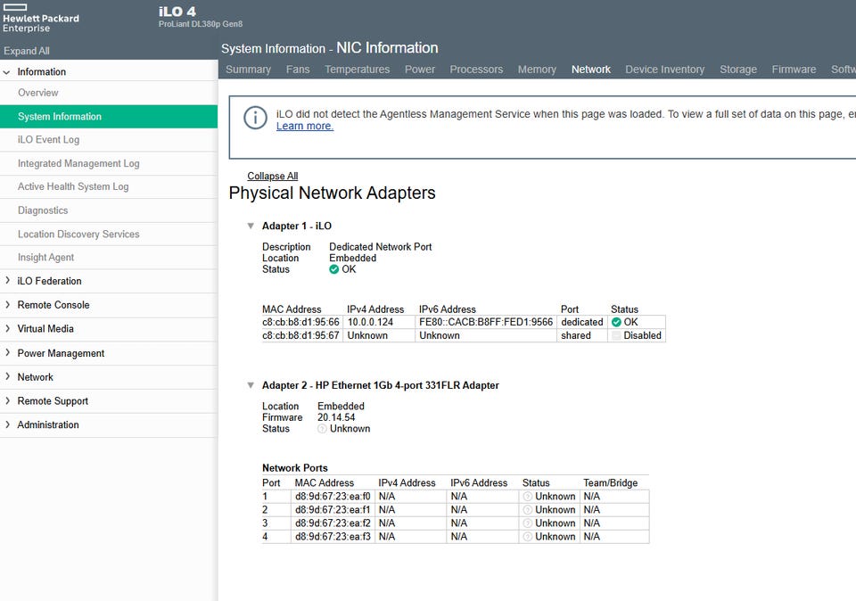Click MAC address d8:9d:67:23:ea:f3

pos(333,537)
